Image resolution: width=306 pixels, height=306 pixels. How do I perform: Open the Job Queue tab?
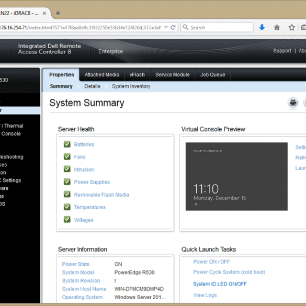(x=212, y=75)
